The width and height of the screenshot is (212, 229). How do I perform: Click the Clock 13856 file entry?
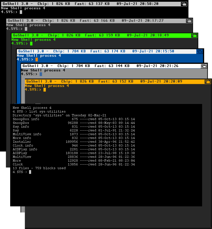coord(74,165)
